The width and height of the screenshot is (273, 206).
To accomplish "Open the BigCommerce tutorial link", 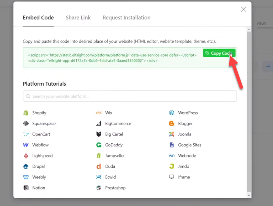I will (x=118, y=124).
